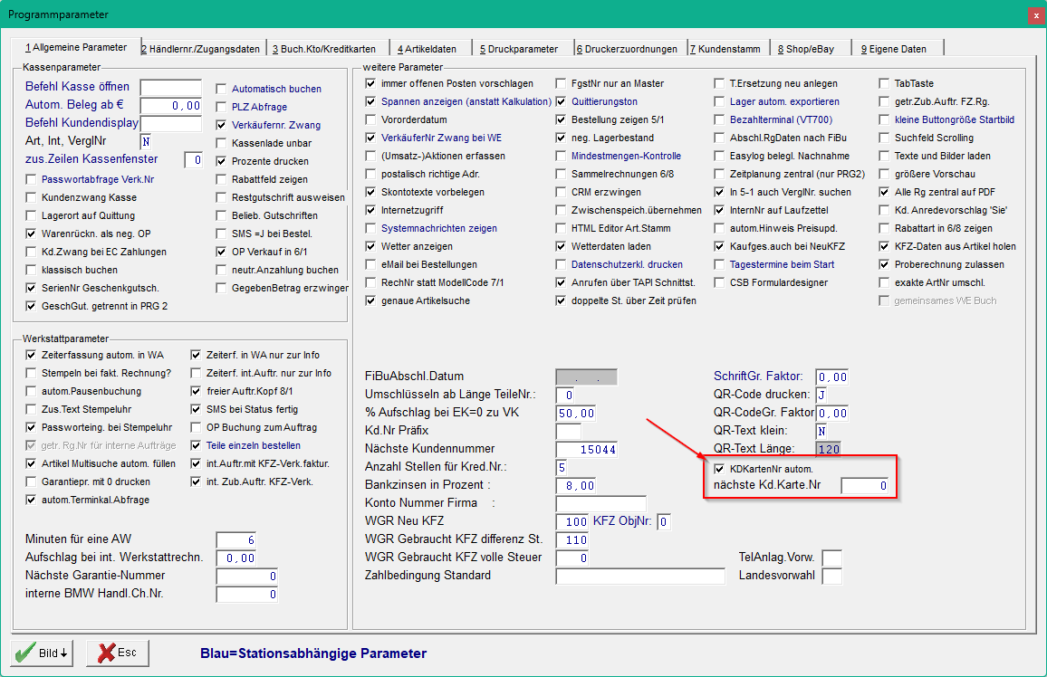Toggle Proberechnung zulassen checkbox
The image size is (1047, 677).
click(884, 264)
